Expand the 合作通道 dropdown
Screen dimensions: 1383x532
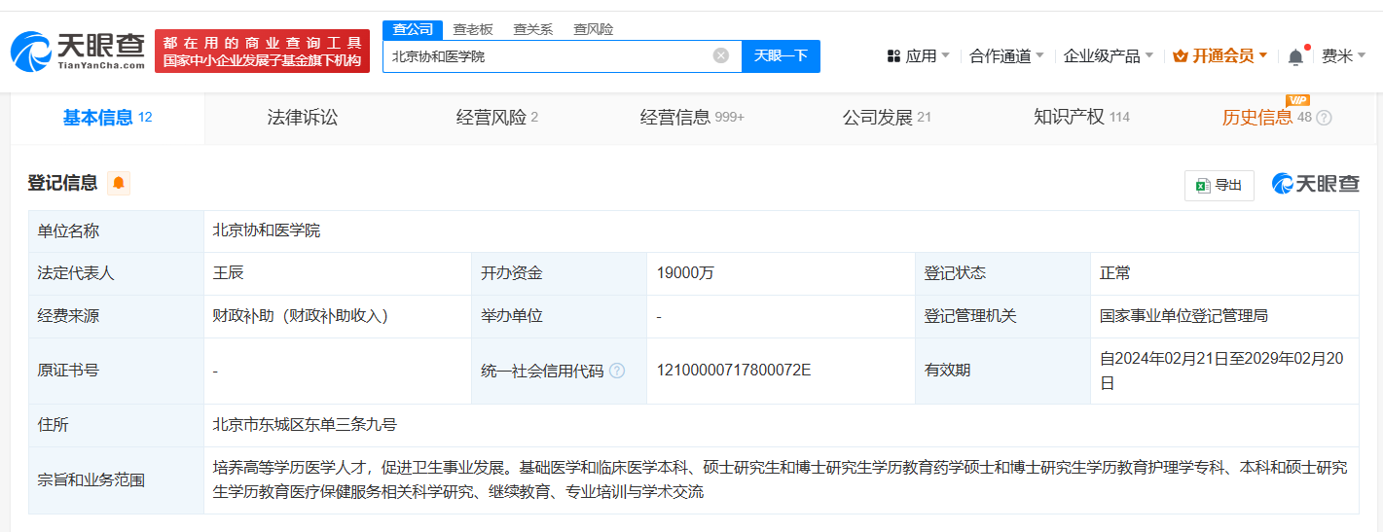click(1006, 56)
